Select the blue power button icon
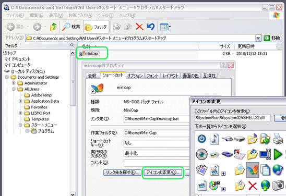 tap(202, 139)
